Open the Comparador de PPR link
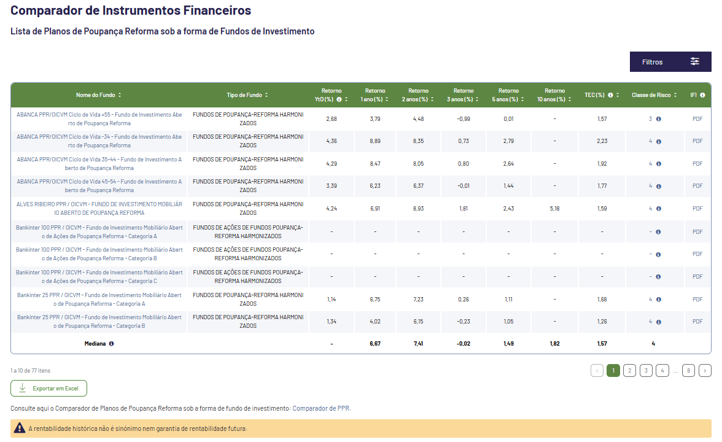 (322, 408)
